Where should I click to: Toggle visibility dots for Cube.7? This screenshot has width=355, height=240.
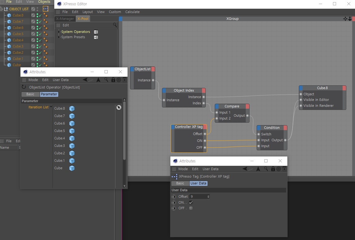37,21
